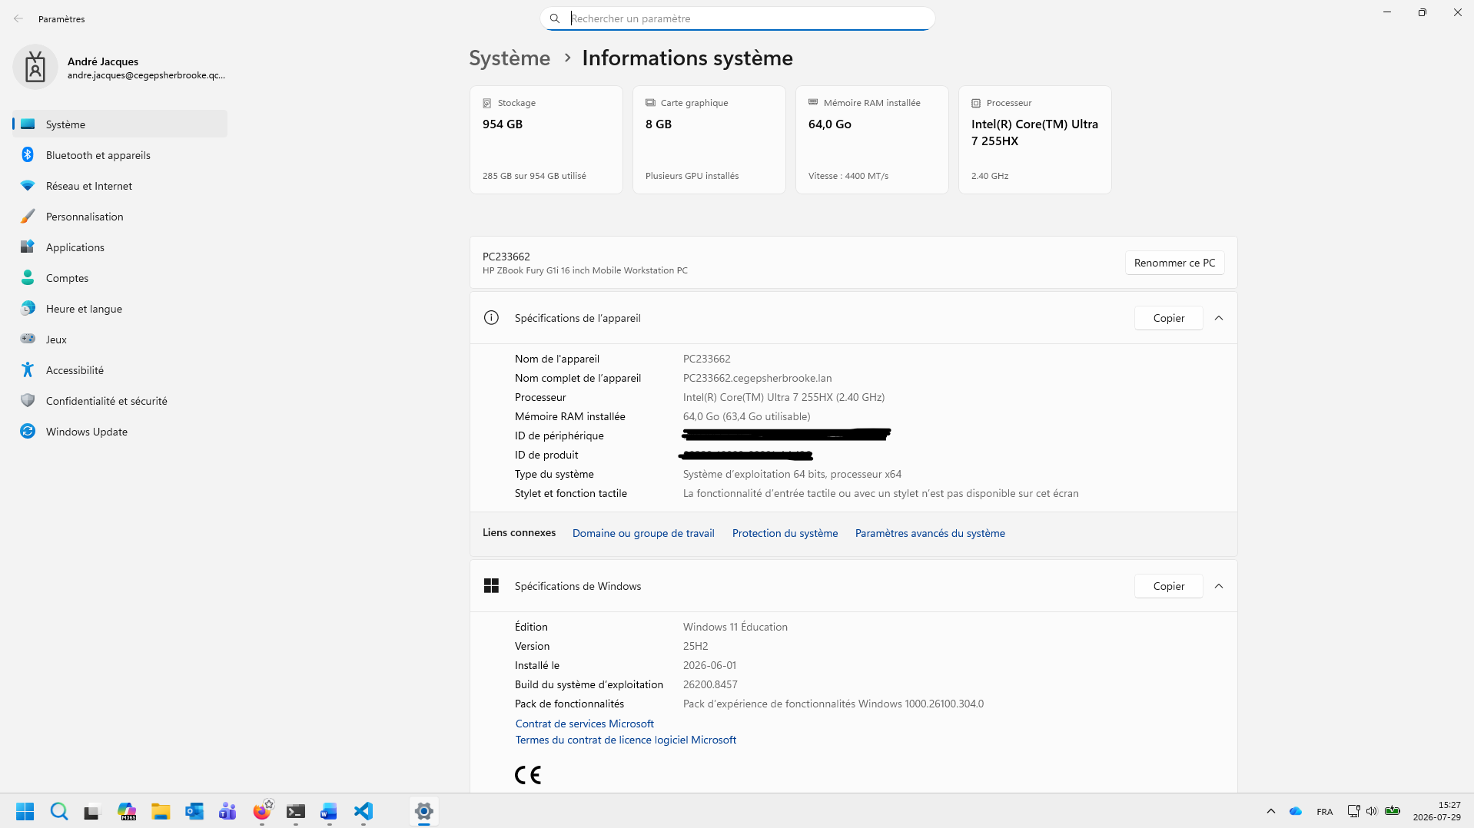Click the Windows logo beside Spécifications de Windows

click(491, 586)
